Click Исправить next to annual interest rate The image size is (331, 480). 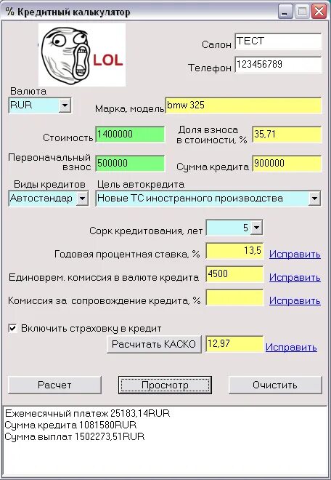(295, 255)
